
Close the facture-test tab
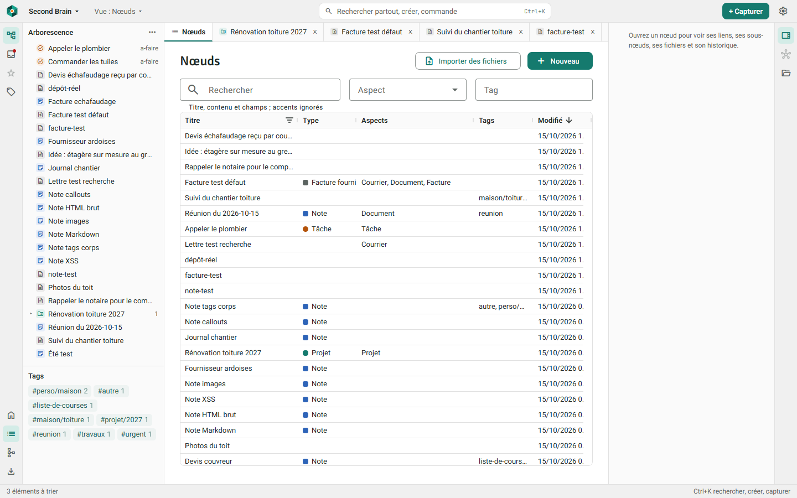click(x=593, y=32)
